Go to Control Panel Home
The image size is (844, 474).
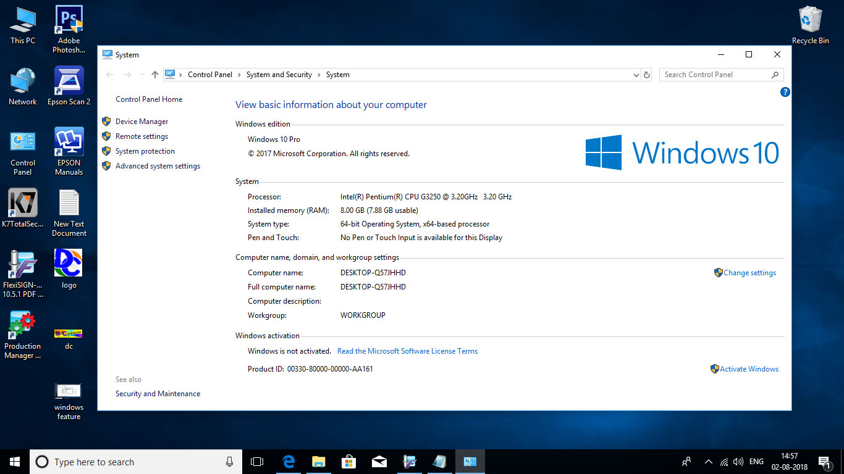(x=149, y=99)
